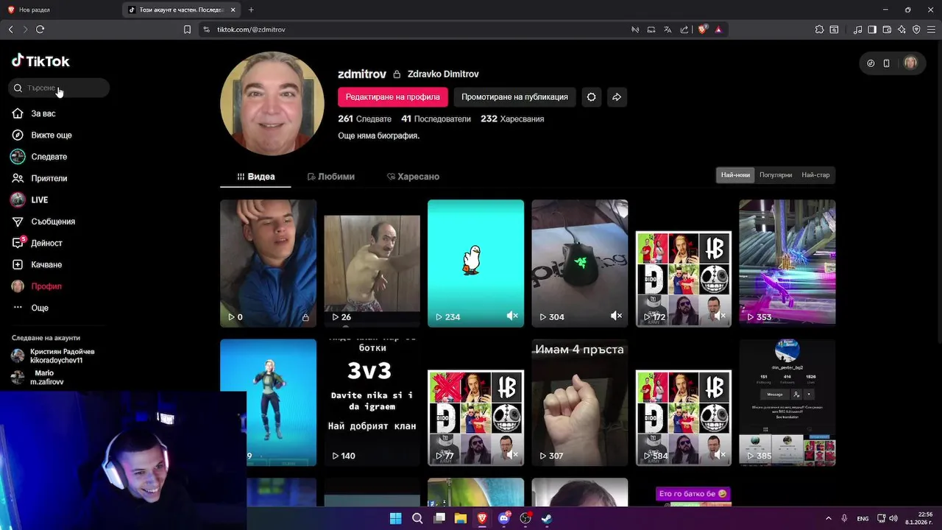942x530 pixels.
Task: Open Вижте още explore page
Action: (42, 135)
